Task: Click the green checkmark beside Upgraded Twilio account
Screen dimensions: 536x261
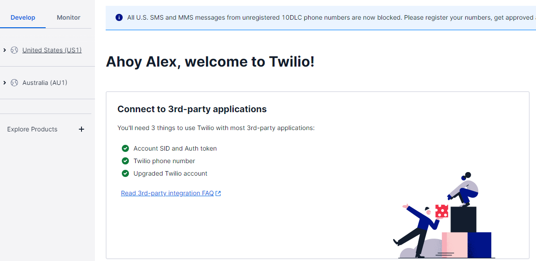Action: [125, 173]
